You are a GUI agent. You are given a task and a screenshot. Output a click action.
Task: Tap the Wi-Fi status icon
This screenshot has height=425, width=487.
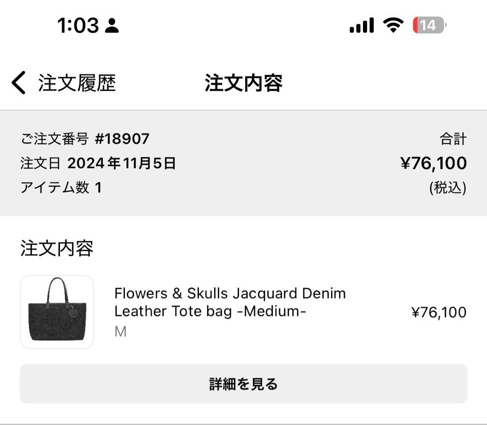coord(393,25)
